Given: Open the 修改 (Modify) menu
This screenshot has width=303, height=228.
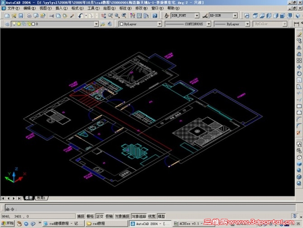Looking at the screenshot, I should pyautogui.click(x=141, y=8).
